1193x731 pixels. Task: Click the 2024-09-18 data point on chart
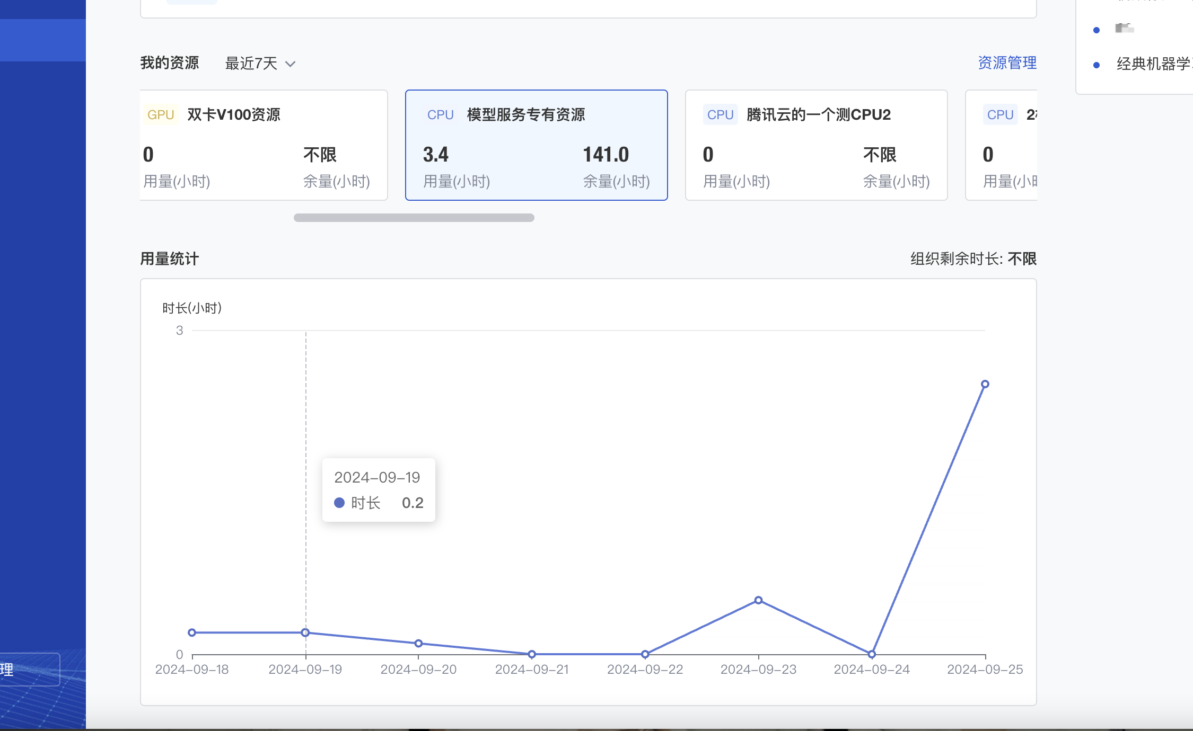coord(192,632)
